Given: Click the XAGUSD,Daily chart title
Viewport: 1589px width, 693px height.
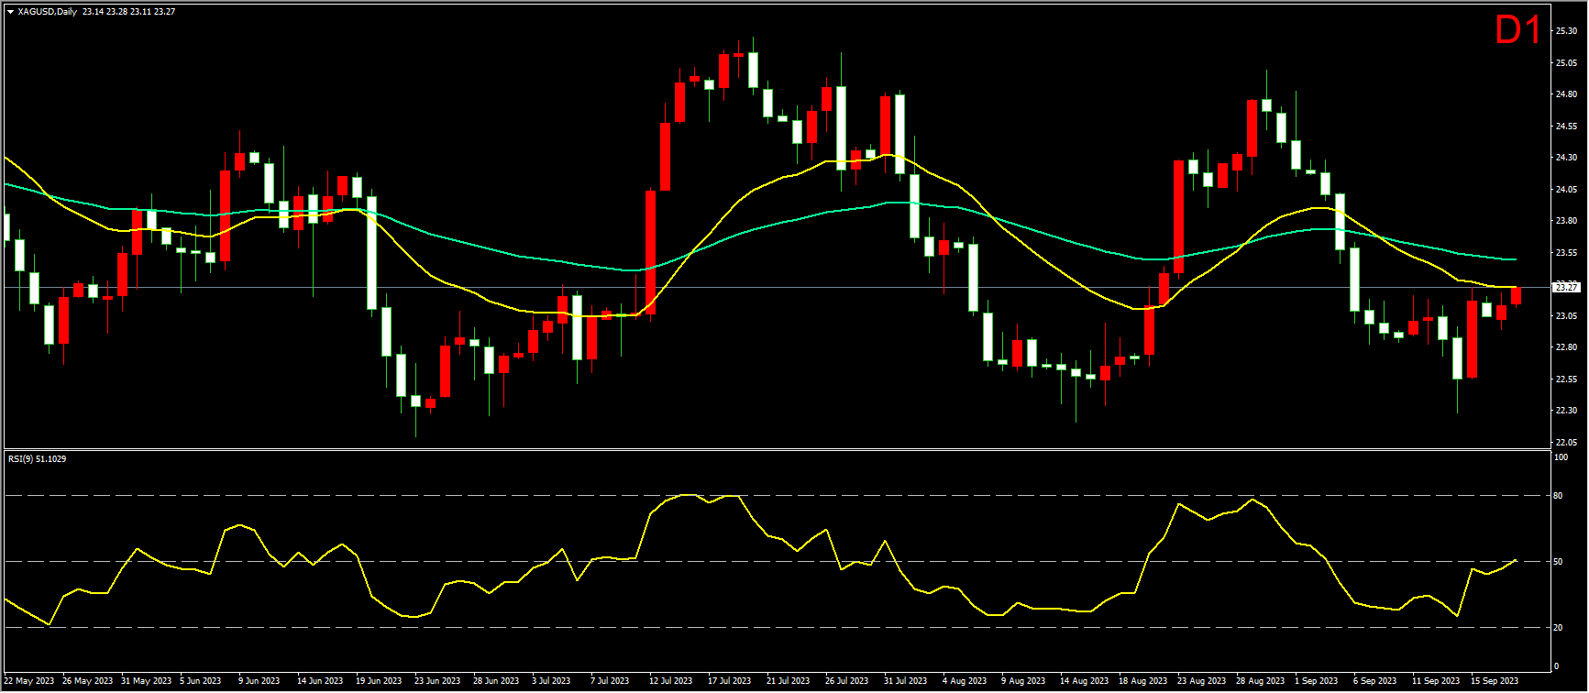Looking at the screenshot, I should click(x=48, y=11).
